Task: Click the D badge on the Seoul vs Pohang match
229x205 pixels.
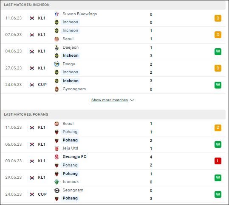Action: [x=218, y=127]
